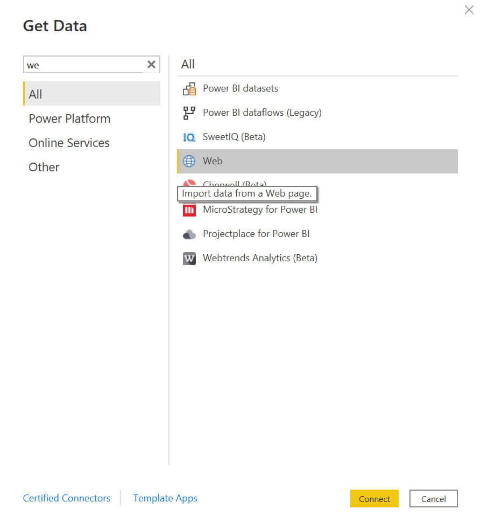Image resolution: width=481 pixels, height=530 pixels.
Task: Open the Certified Connectors link
Action: click(x=67, y=498)
